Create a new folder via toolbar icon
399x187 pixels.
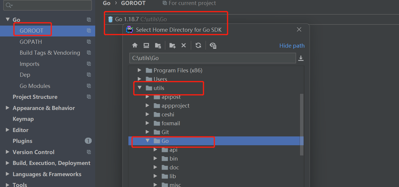pos(172,45)
